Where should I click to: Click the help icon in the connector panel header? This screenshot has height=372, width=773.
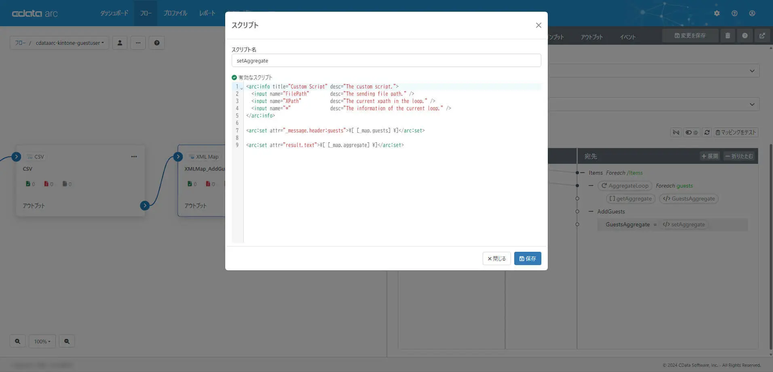click(745, 36)
